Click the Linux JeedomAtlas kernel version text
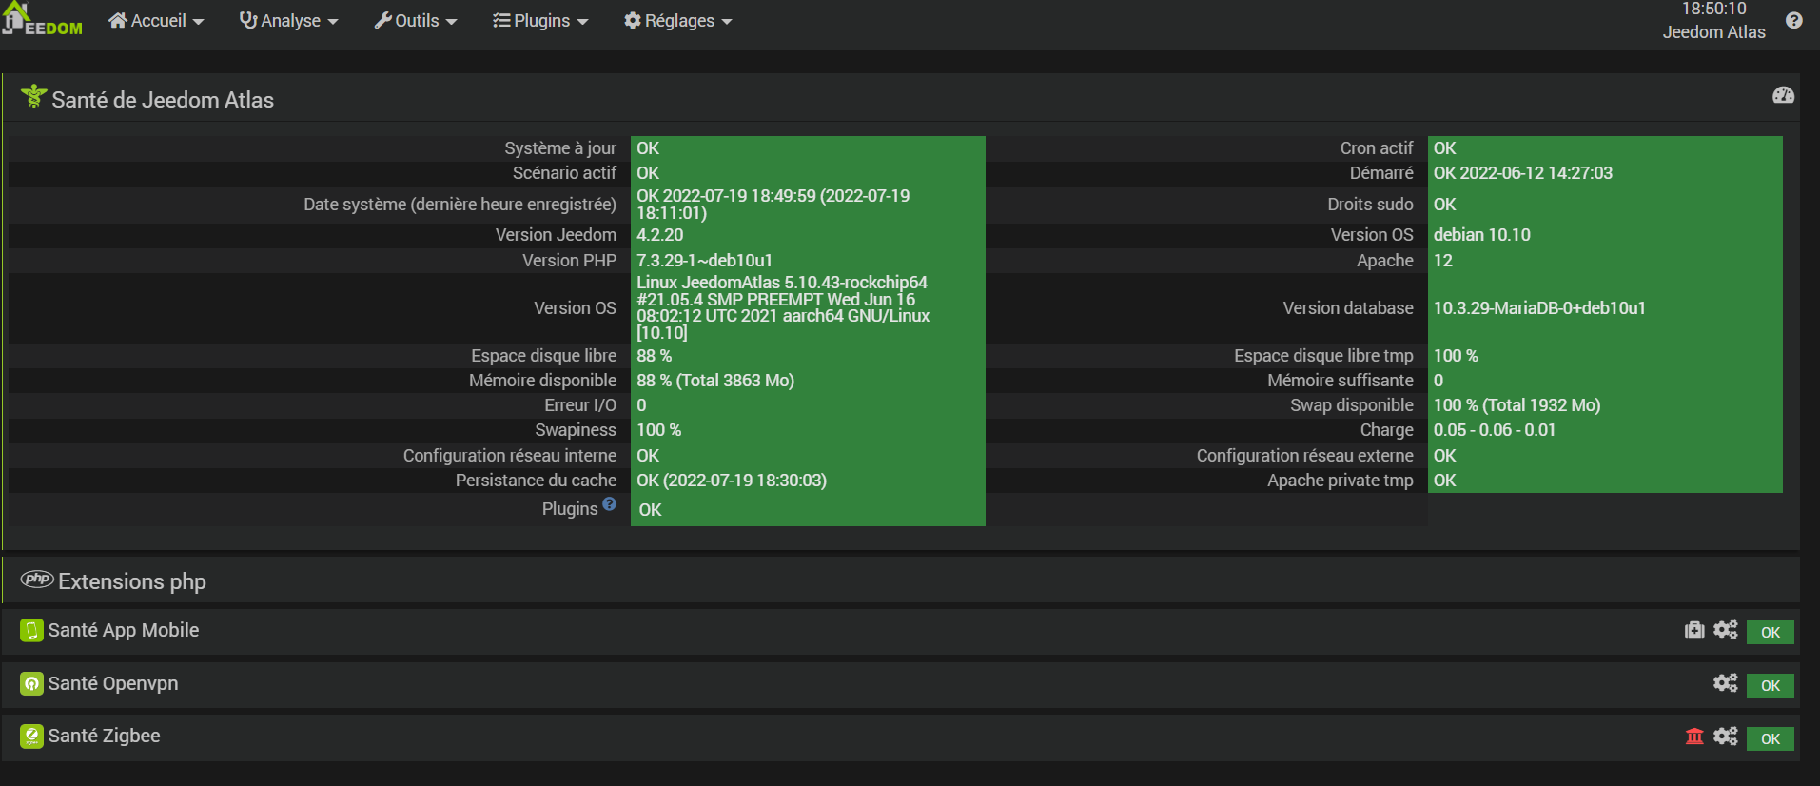This screenshot has width=1820, height=786. pyautogui.click(x=783, y=307)
